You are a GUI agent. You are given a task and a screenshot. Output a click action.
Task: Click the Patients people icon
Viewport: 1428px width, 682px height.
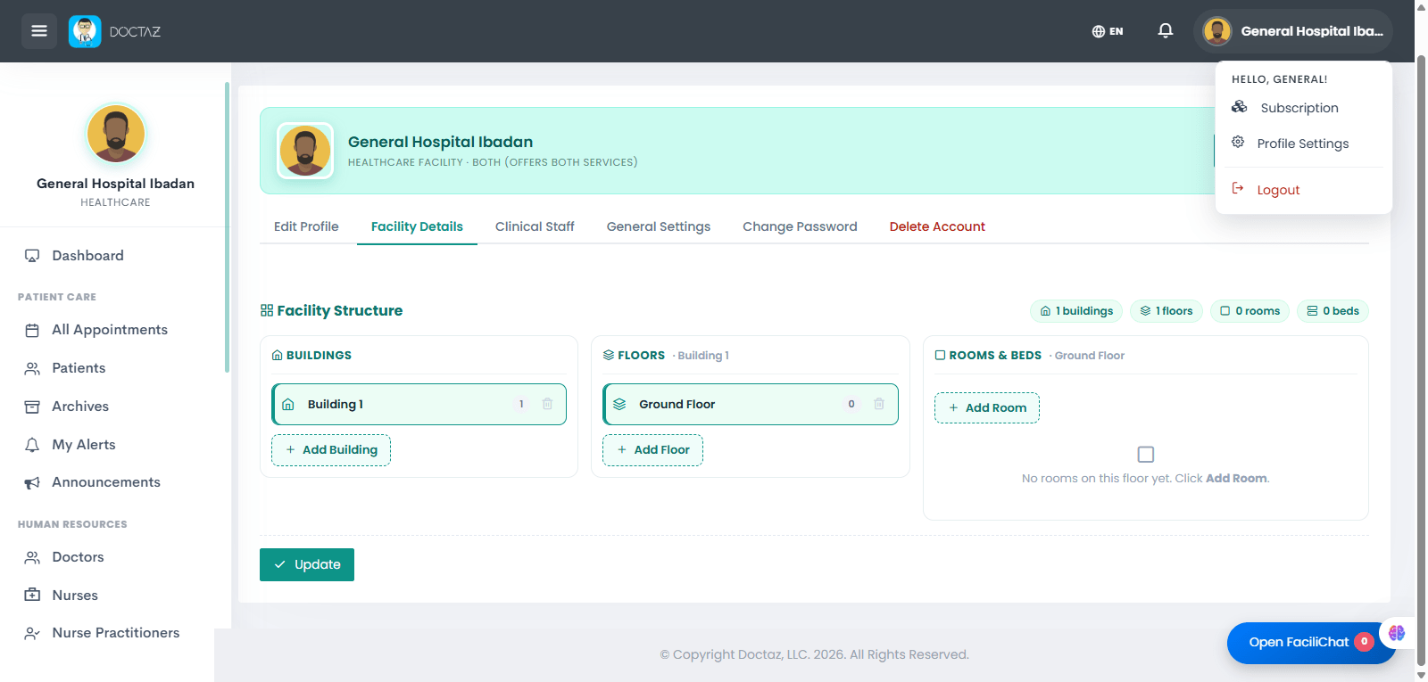click(x=32, y=369)
